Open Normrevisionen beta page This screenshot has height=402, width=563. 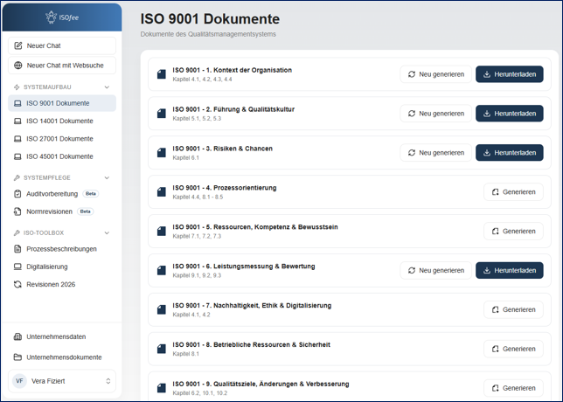click(x=62, y=211)
